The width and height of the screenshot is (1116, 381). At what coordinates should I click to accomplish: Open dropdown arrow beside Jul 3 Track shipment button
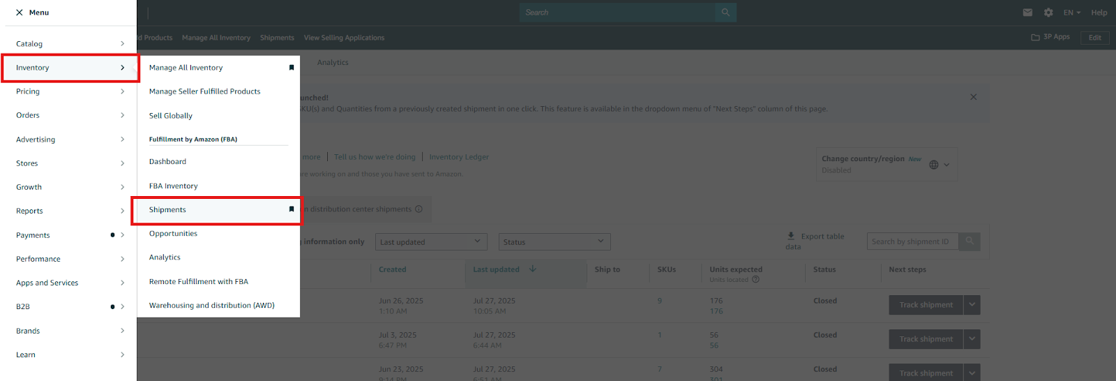[x=972, y=339]
